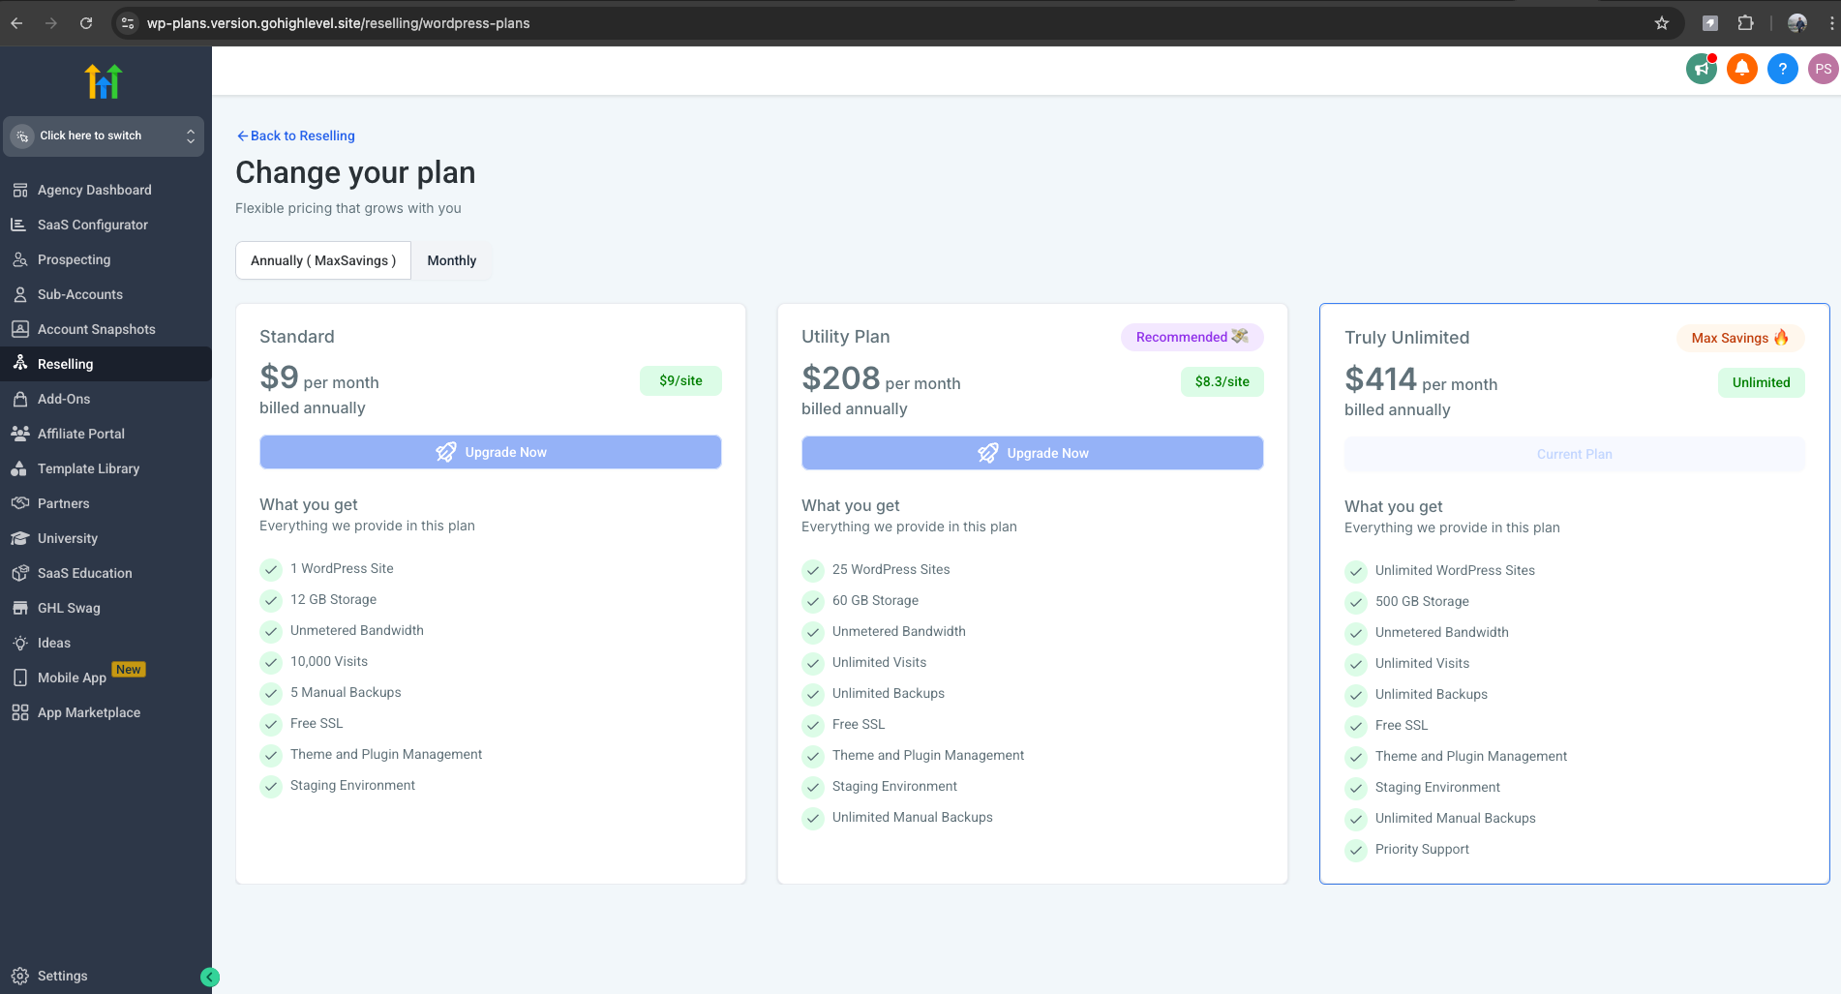The width and height of the screenshot is (1841, 994).
Task: Click Upgrade Now on the Utility Plan
Action: click(1033, 453)
